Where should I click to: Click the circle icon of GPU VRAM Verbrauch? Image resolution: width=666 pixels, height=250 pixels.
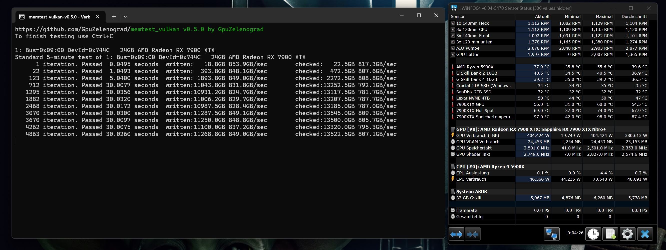point(453,142)
